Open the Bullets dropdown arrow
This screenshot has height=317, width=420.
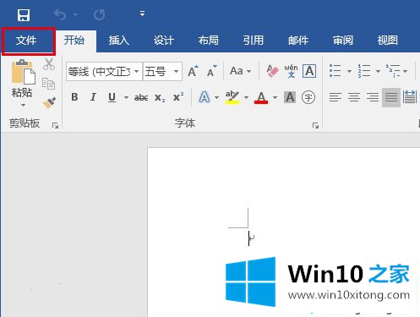click(349, 71)
